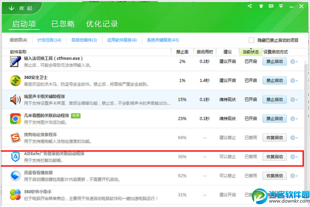Click 15% disable rate value
The image size is (310, 207).
[x=182, y=99]
